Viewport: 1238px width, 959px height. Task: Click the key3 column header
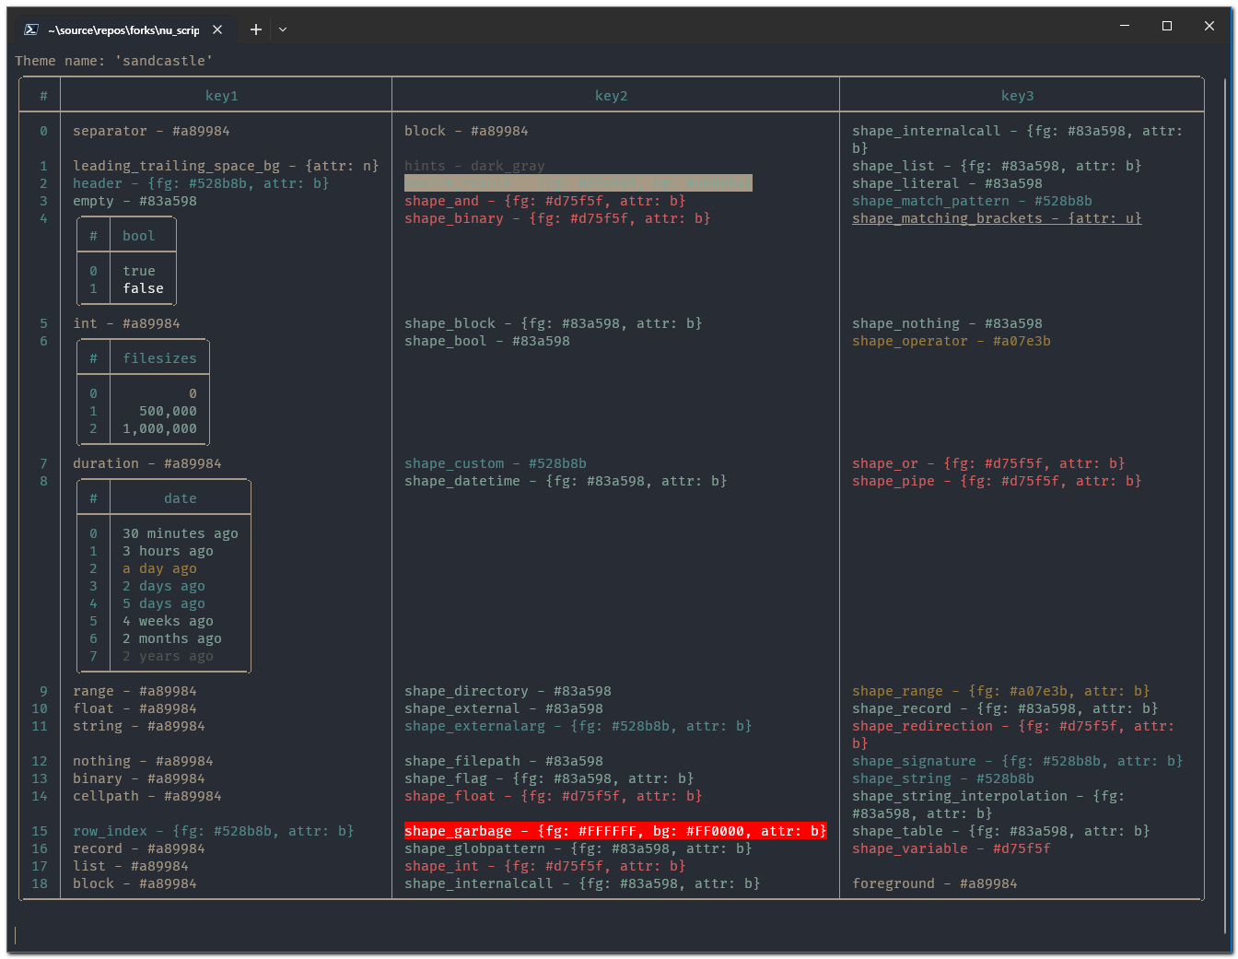click(x=1018, y=96)
